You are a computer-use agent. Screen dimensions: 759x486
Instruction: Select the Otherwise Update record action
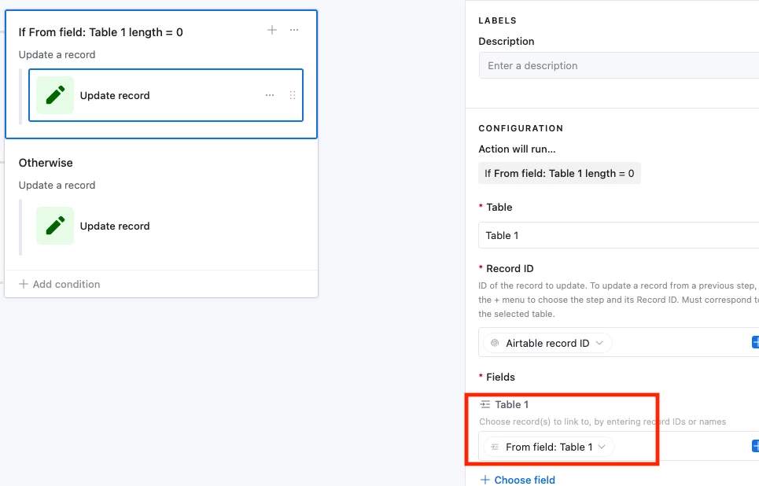[115, 226]
